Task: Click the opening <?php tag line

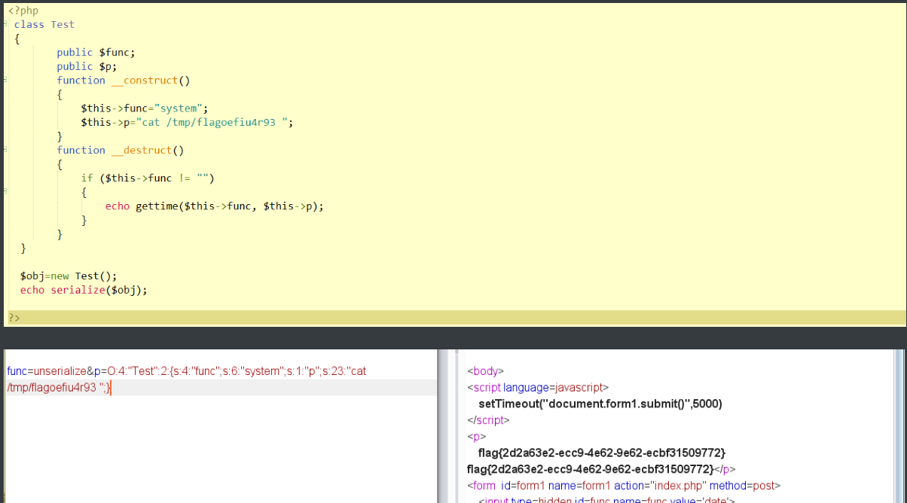Action: 23,11
